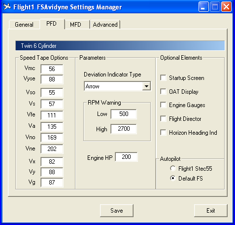Viewport: 235px width, 225px height.
Task: Select the RPM Warning High field
Action: tap(124, 129)
